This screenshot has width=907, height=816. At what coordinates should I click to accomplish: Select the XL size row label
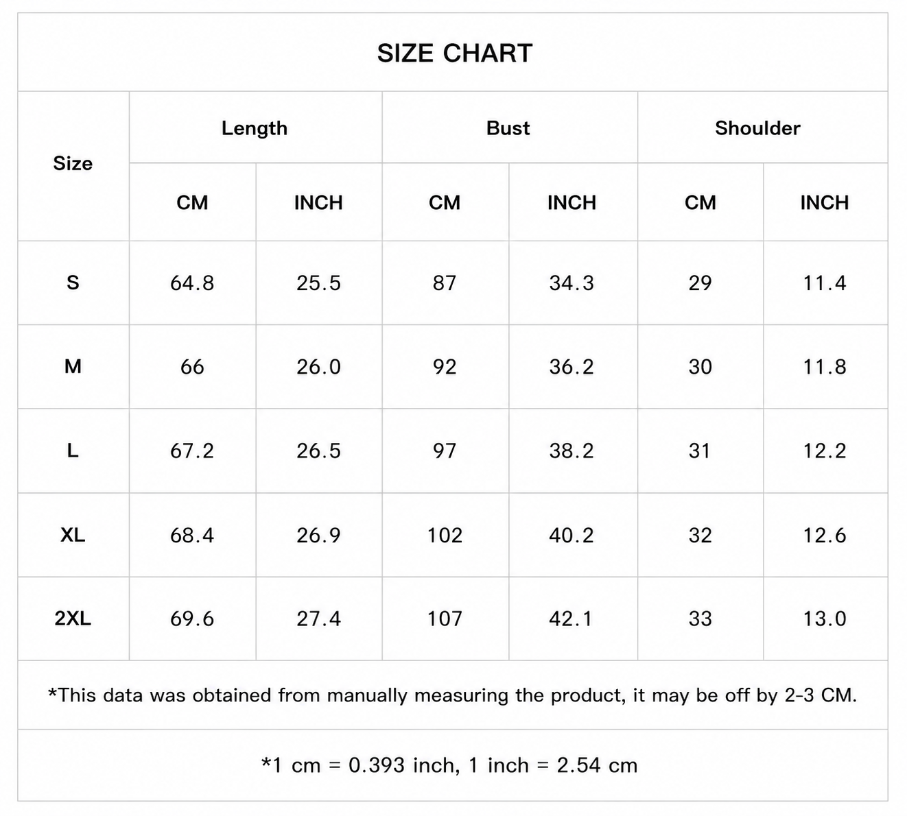click(73, 535)
